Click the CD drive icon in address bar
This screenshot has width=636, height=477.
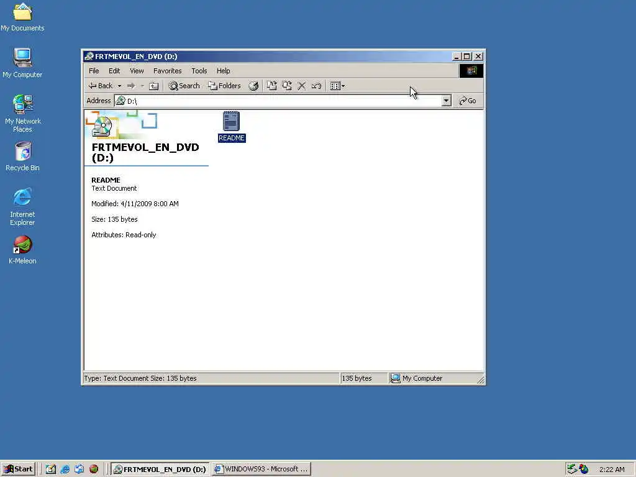(120, 101)
